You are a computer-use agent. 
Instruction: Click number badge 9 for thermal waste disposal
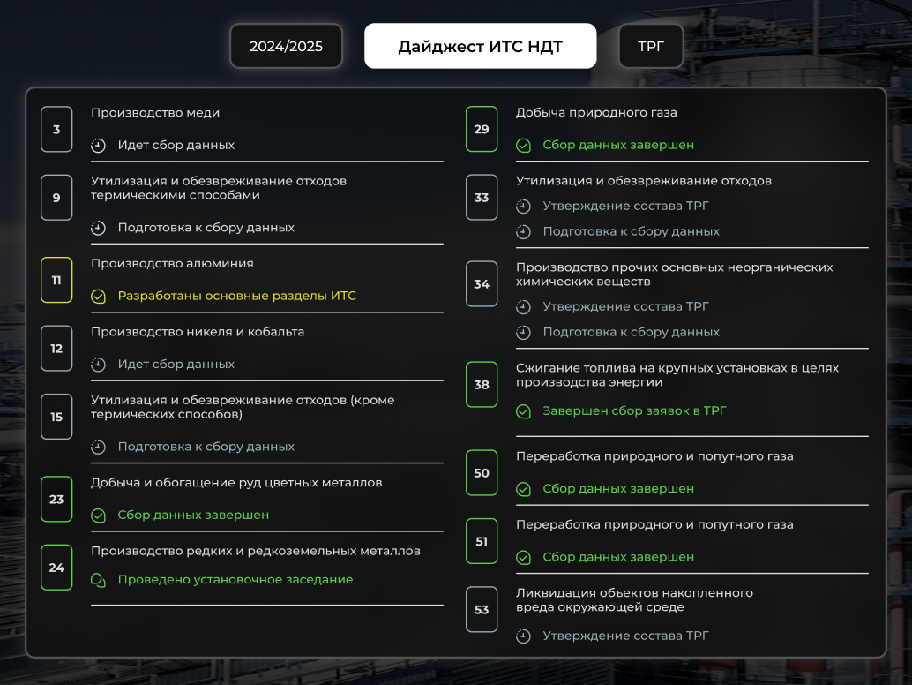[x=56, y=198]
